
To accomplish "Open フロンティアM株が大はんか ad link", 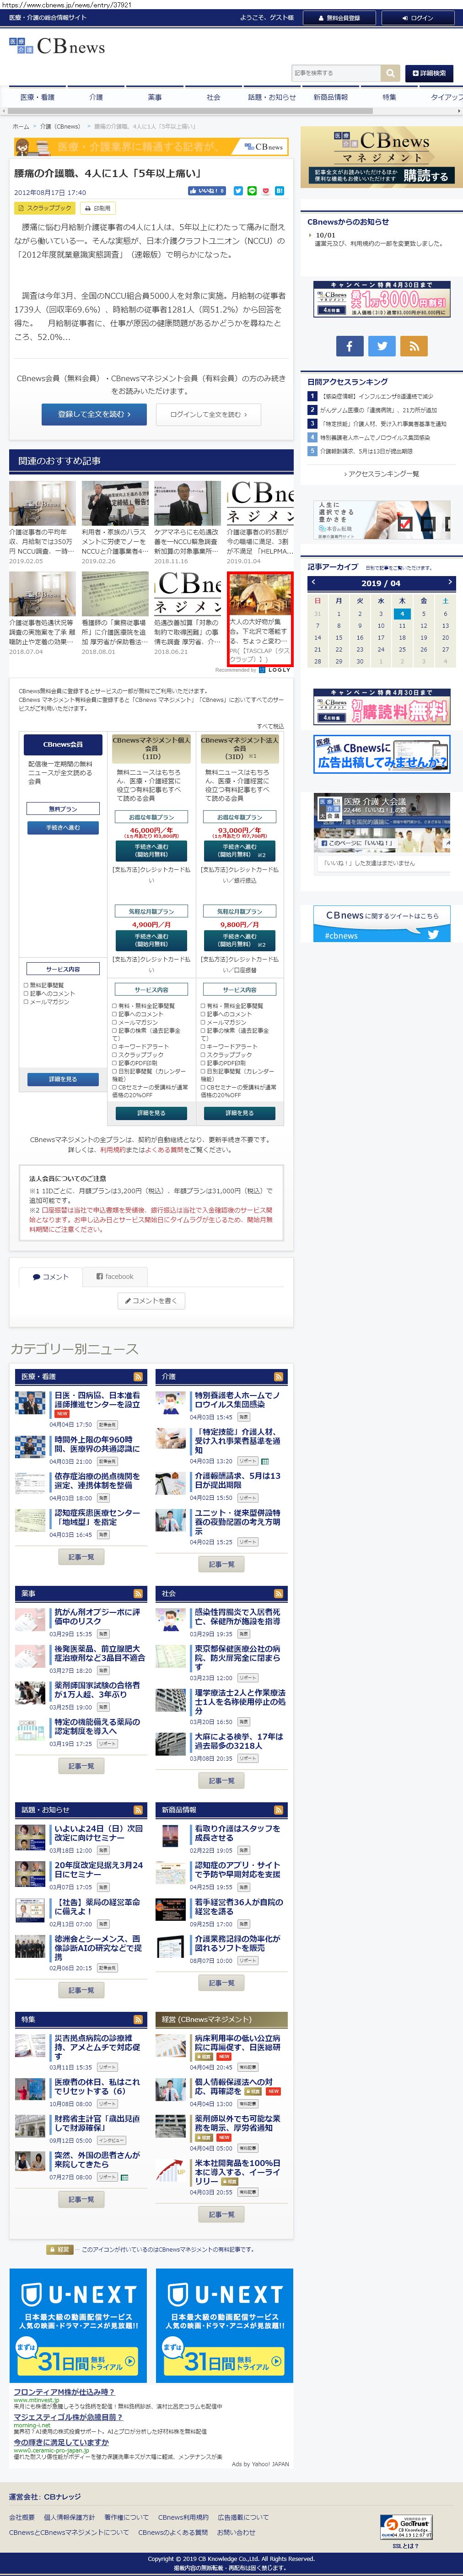I will tap(63, 2392).
